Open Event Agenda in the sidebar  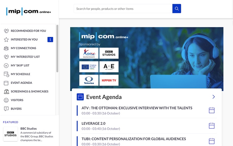tap(21, 83)
